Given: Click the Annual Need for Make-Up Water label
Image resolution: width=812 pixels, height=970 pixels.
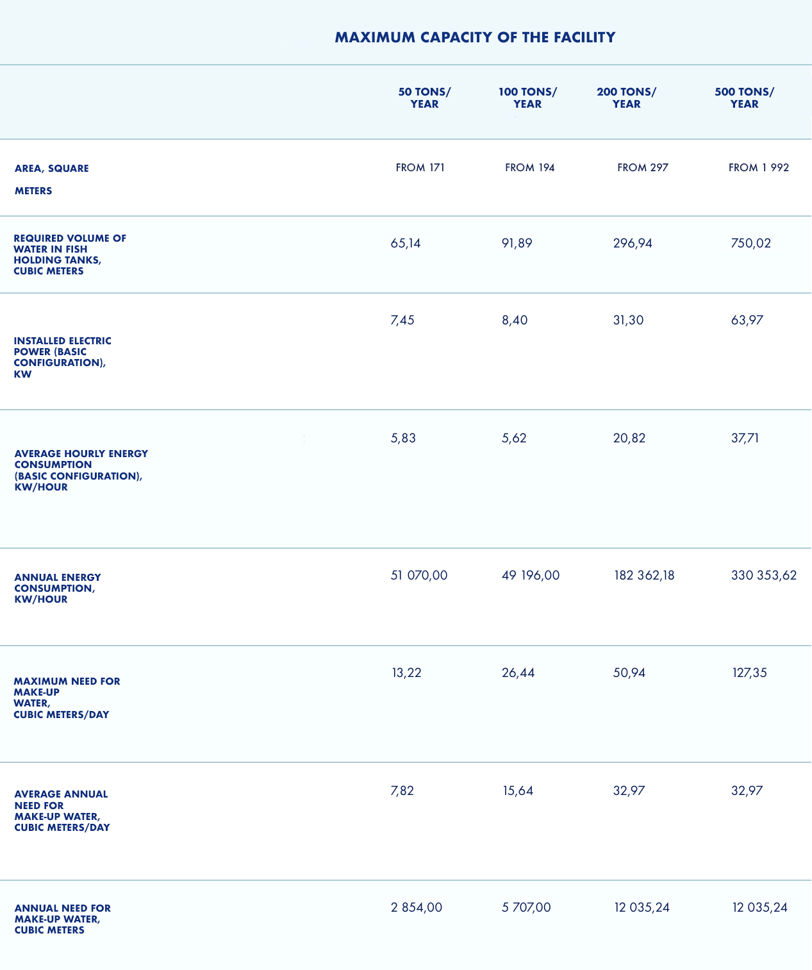Looking at the screenshot, I should [62, 919].
